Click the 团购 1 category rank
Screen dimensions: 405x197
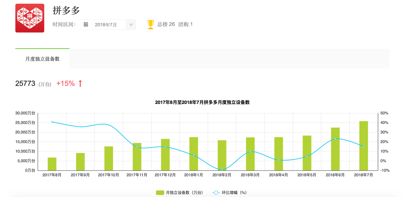pyautogui.click(x=186, y=25)
